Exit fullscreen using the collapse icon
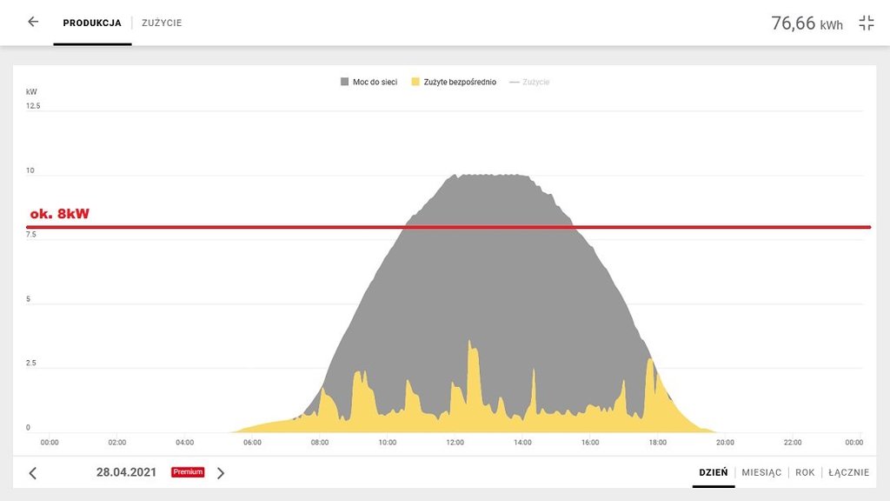 coord(866,23)
